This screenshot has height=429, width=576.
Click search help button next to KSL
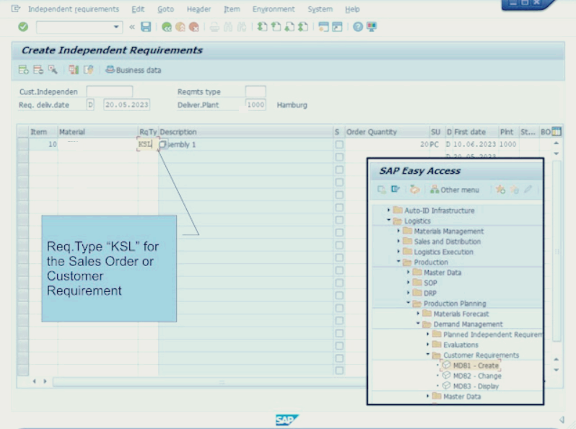click(x=162, y=144)
